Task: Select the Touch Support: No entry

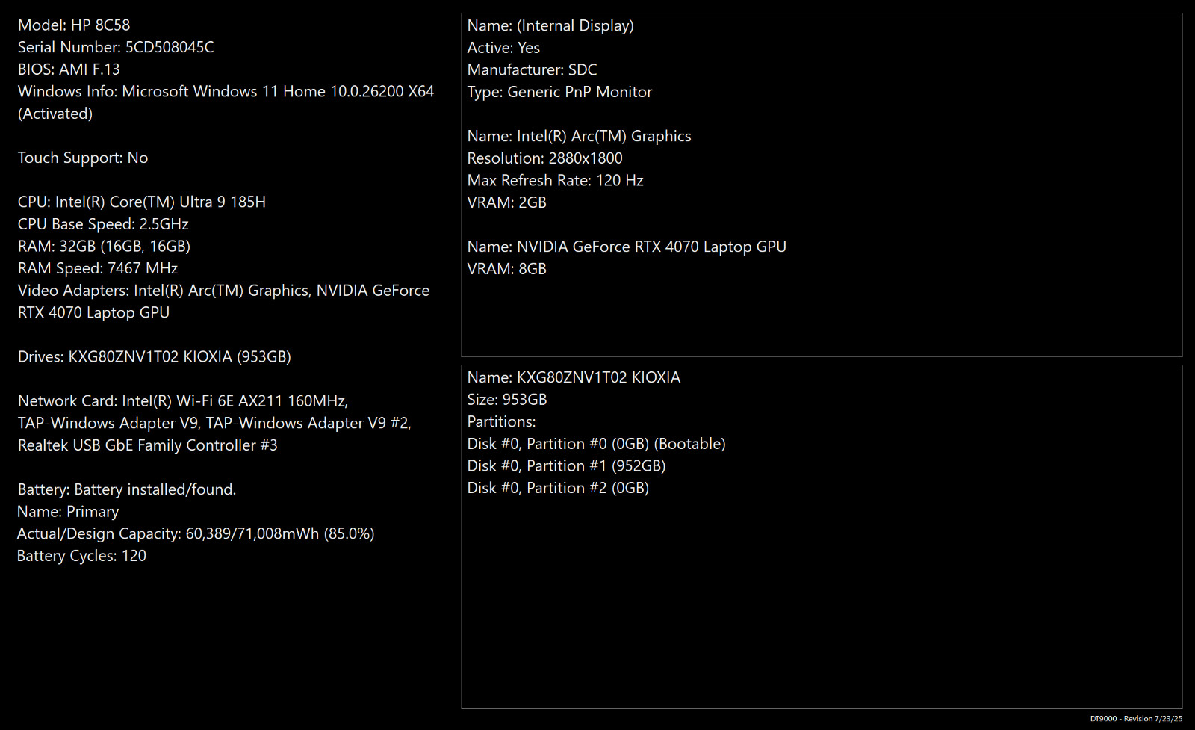Action: coord(83,158)
